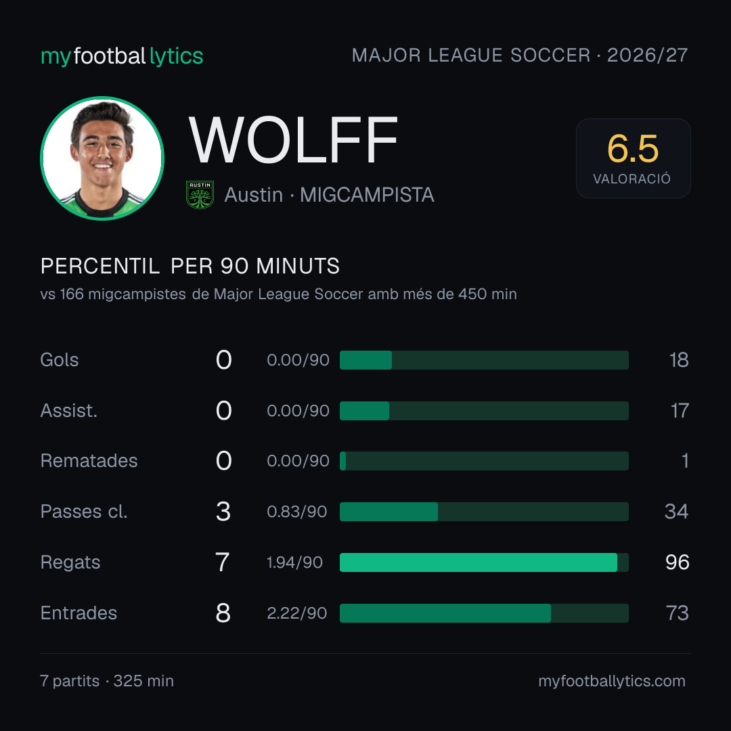The width and height of the screenshot is (731, 731).
Task: Click the Regats percentile bar
Action: point(484,562)
